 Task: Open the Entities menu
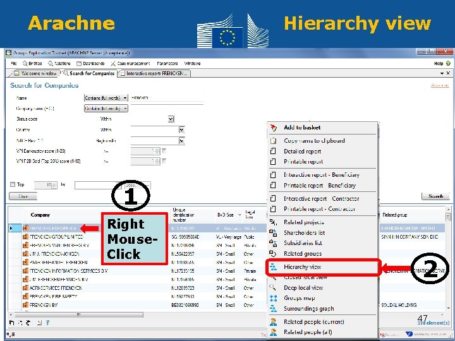[32, 63]
